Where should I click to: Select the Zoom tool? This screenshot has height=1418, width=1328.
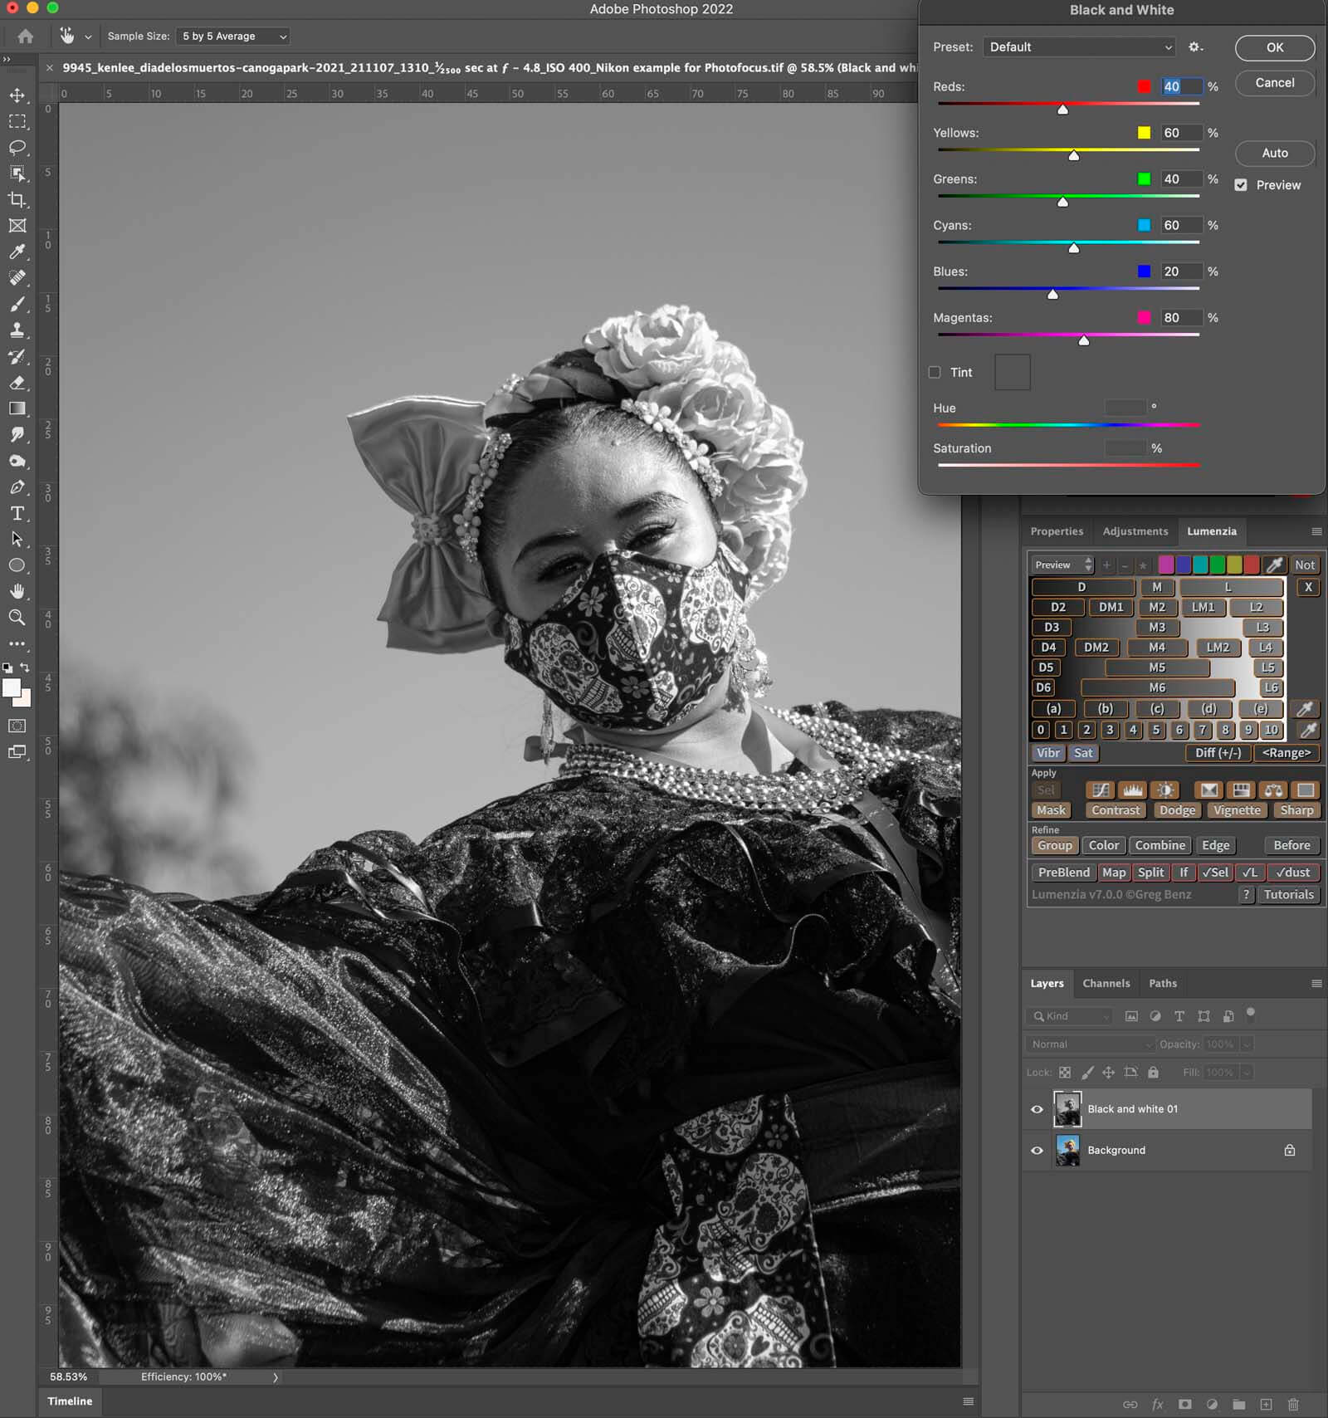coord(17,618)
